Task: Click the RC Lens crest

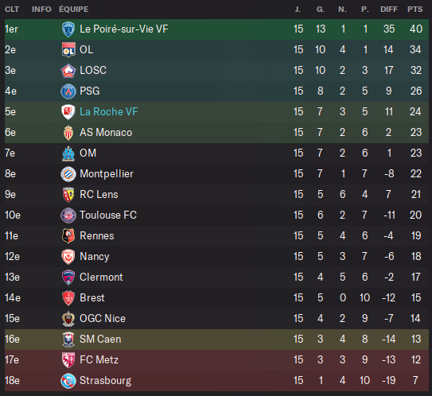Action: coord(68,194)
